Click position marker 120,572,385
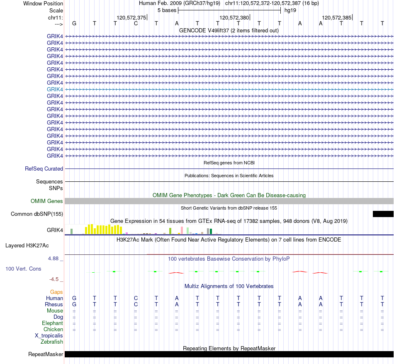 336,17
